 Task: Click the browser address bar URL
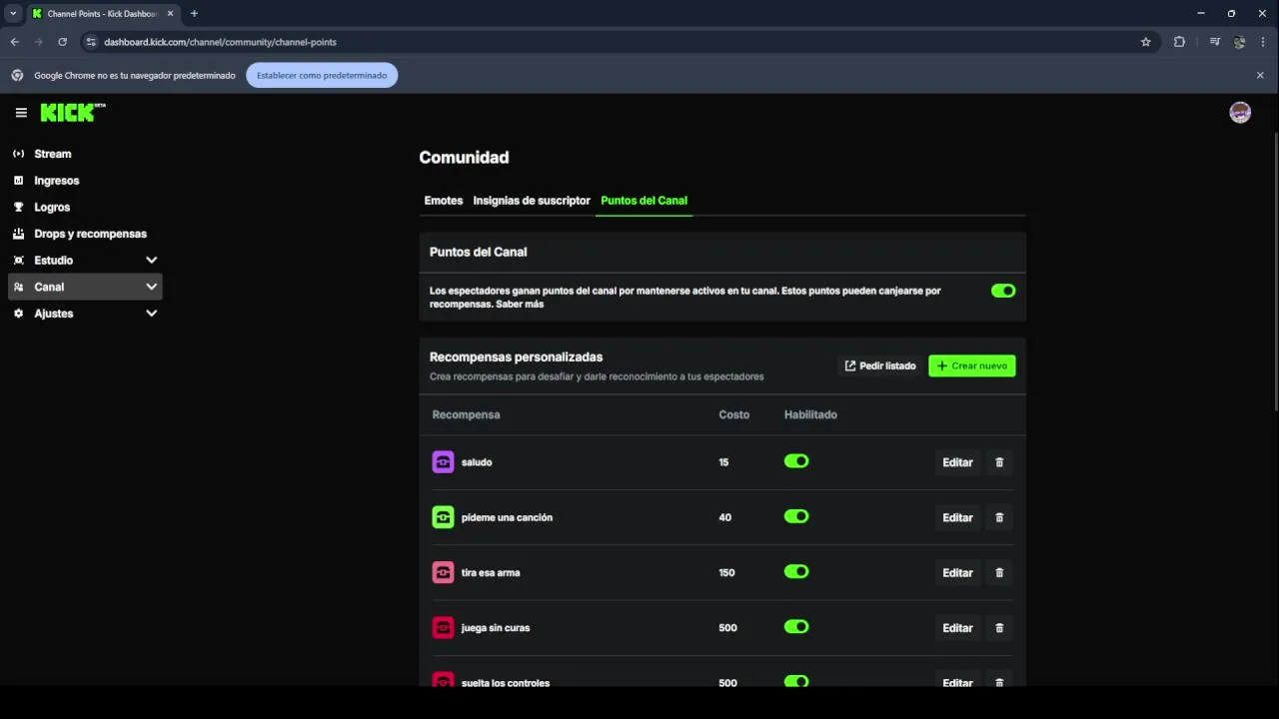pyautogui.click(x=220, y=42)
